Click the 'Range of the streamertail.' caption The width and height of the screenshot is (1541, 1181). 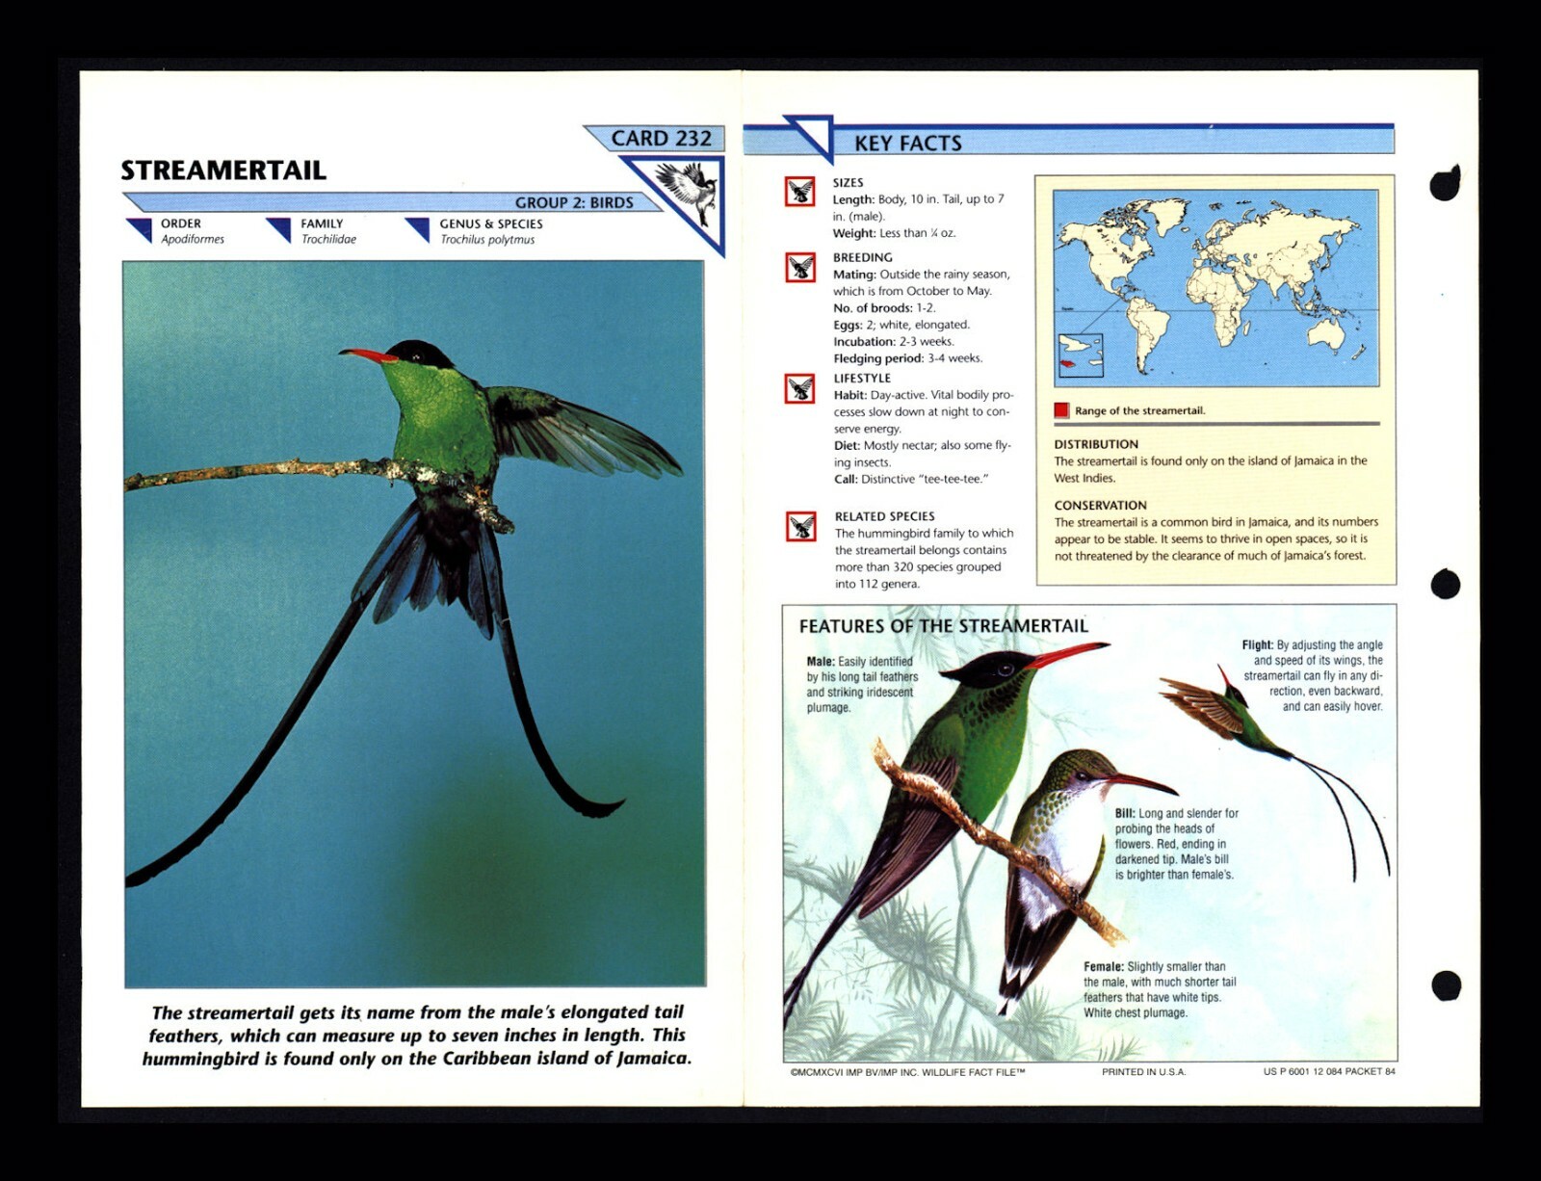(1139, 410)
